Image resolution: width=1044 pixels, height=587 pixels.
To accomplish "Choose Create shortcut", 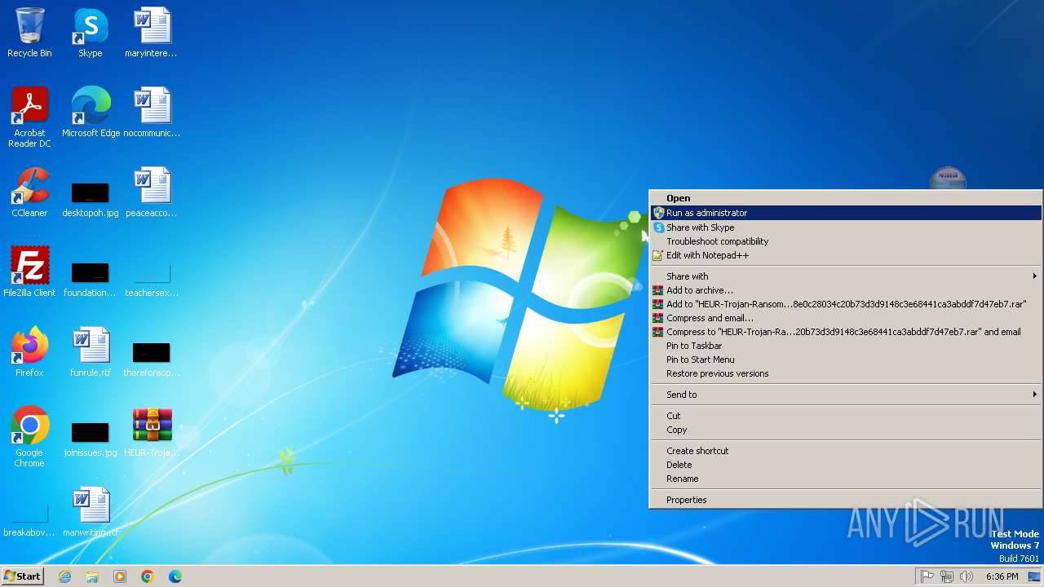I will [x=845, y=451].
